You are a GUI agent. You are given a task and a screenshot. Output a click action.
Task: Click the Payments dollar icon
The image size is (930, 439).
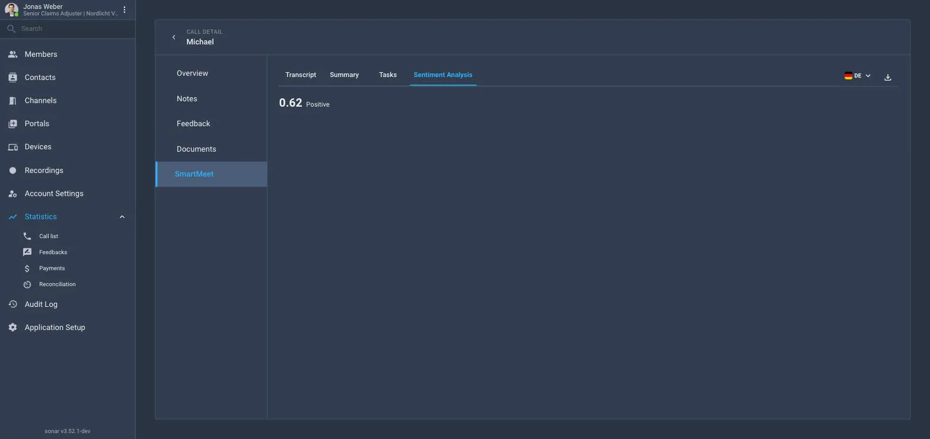[27, 268]
